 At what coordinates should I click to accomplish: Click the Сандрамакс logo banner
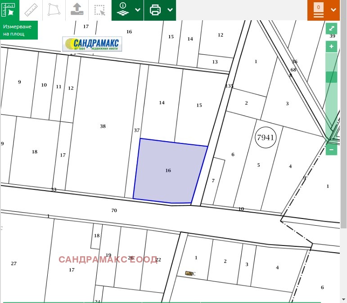92,44
